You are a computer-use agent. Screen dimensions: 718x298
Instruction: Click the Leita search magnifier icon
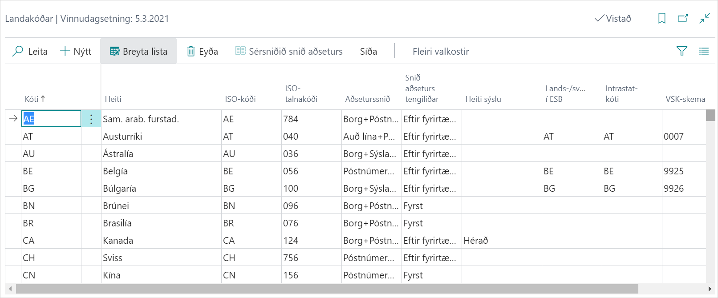coord(18,51)
